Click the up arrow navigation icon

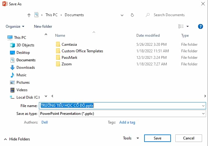click(29, 15)
